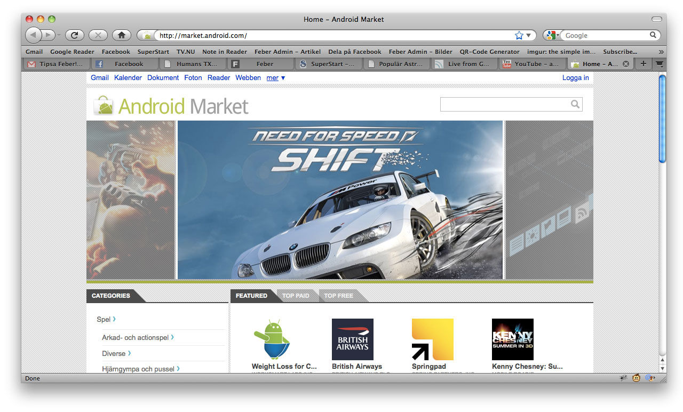Switch to the SuperStart tab

coord(329,64)
